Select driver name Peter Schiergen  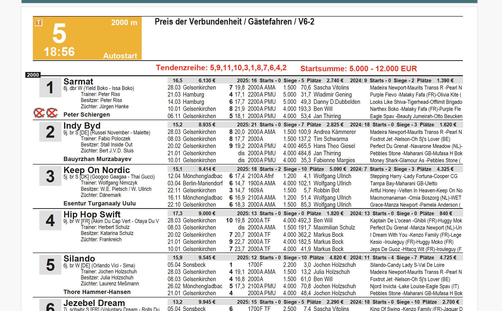click(x=87, y=115)
